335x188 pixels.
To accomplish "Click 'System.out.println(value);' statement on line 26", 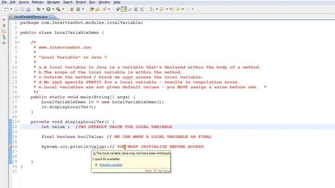I will 75,147.
